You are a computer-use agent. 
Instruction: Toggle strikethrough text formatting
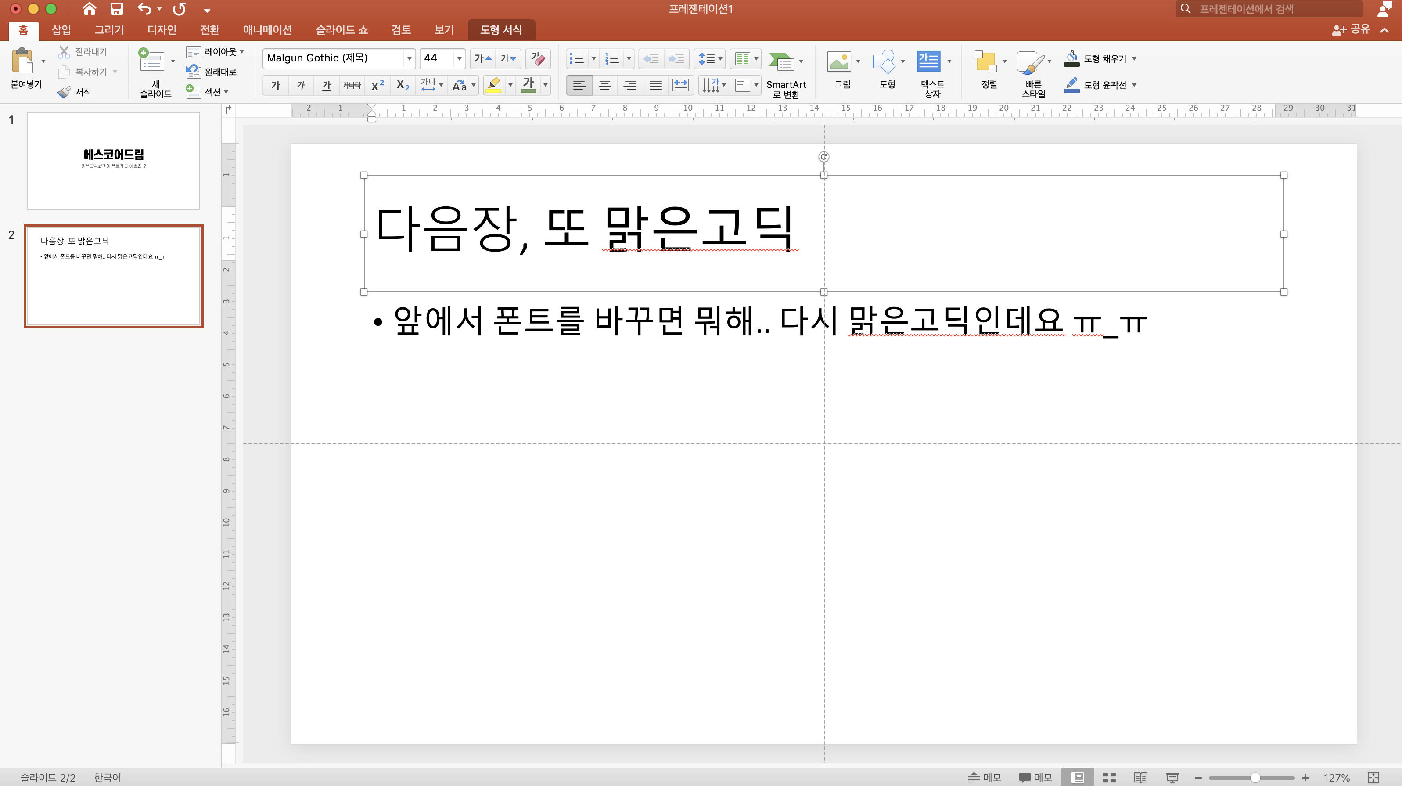(352, 85)
